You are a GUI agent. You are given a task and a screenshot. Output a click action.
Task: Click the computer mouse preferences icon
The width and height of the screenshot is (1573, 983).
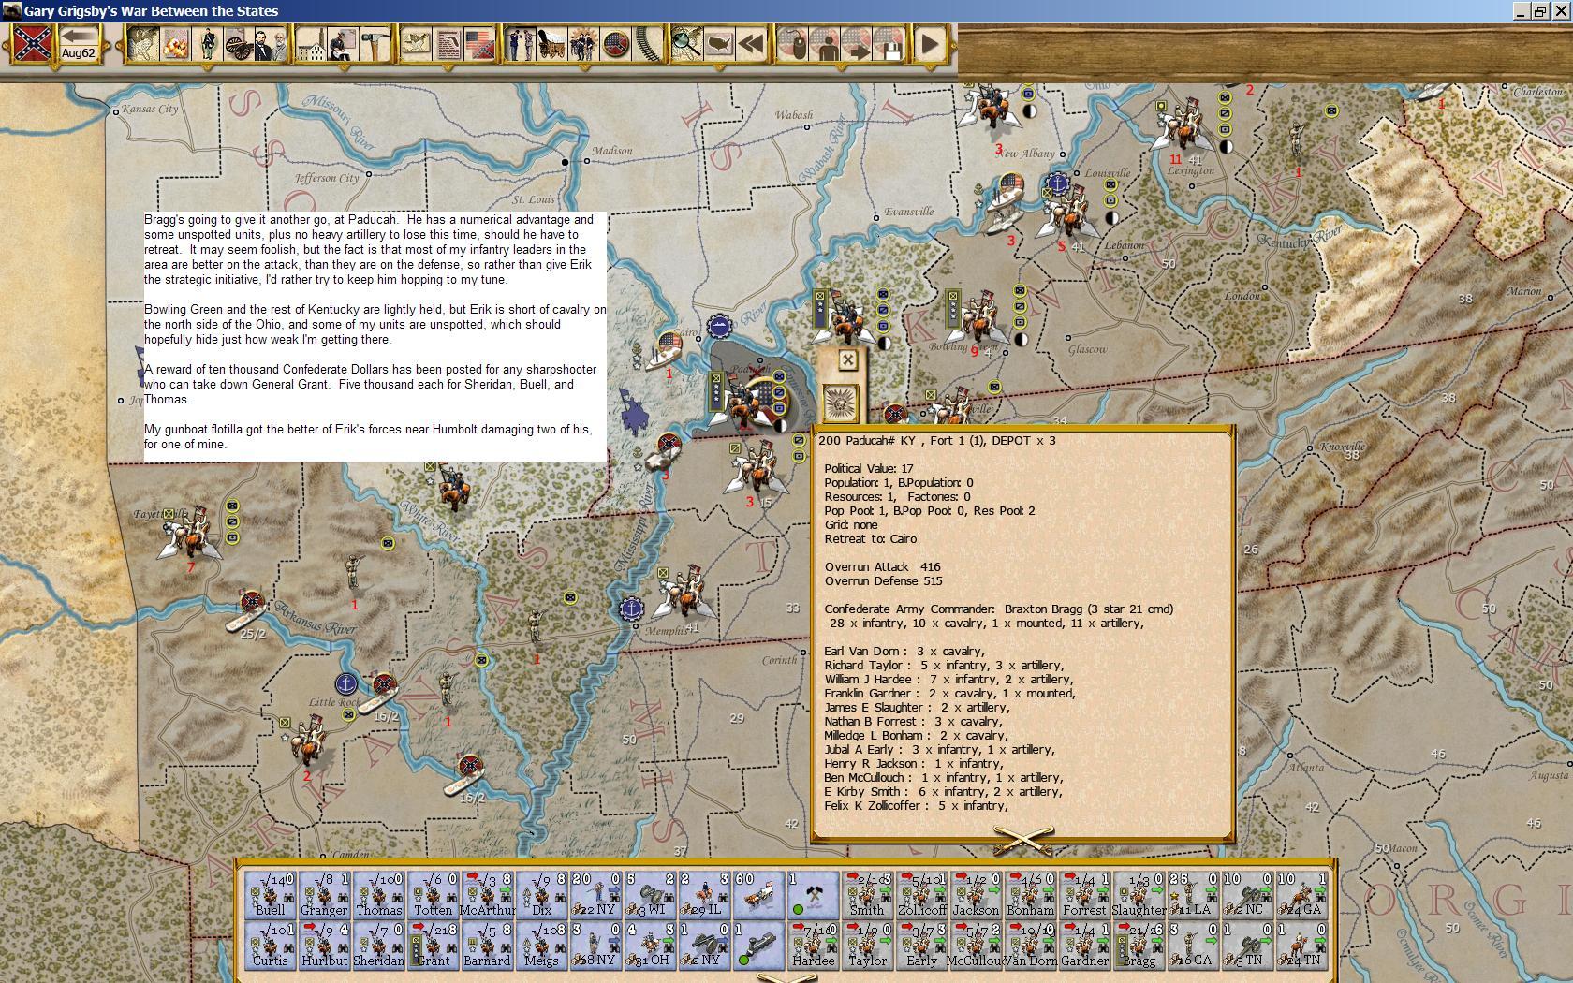tap(793, 44)
